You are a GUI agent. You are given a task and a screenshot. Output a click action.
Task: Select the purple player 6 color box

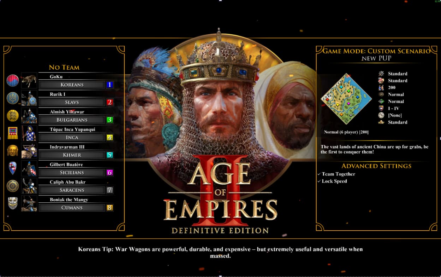(109, 173)
